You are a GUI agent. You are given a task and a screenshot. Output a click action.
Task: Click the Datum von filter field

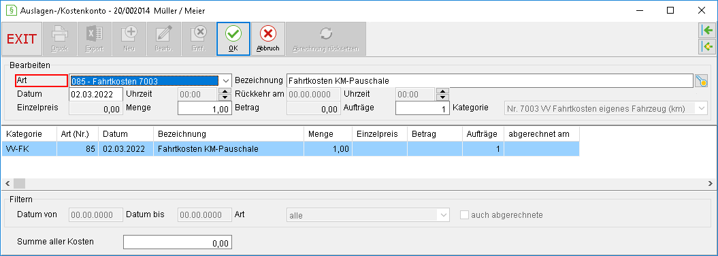pos(96,214)
